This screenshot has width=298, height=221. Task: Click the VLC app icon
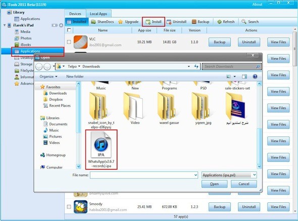81,42
